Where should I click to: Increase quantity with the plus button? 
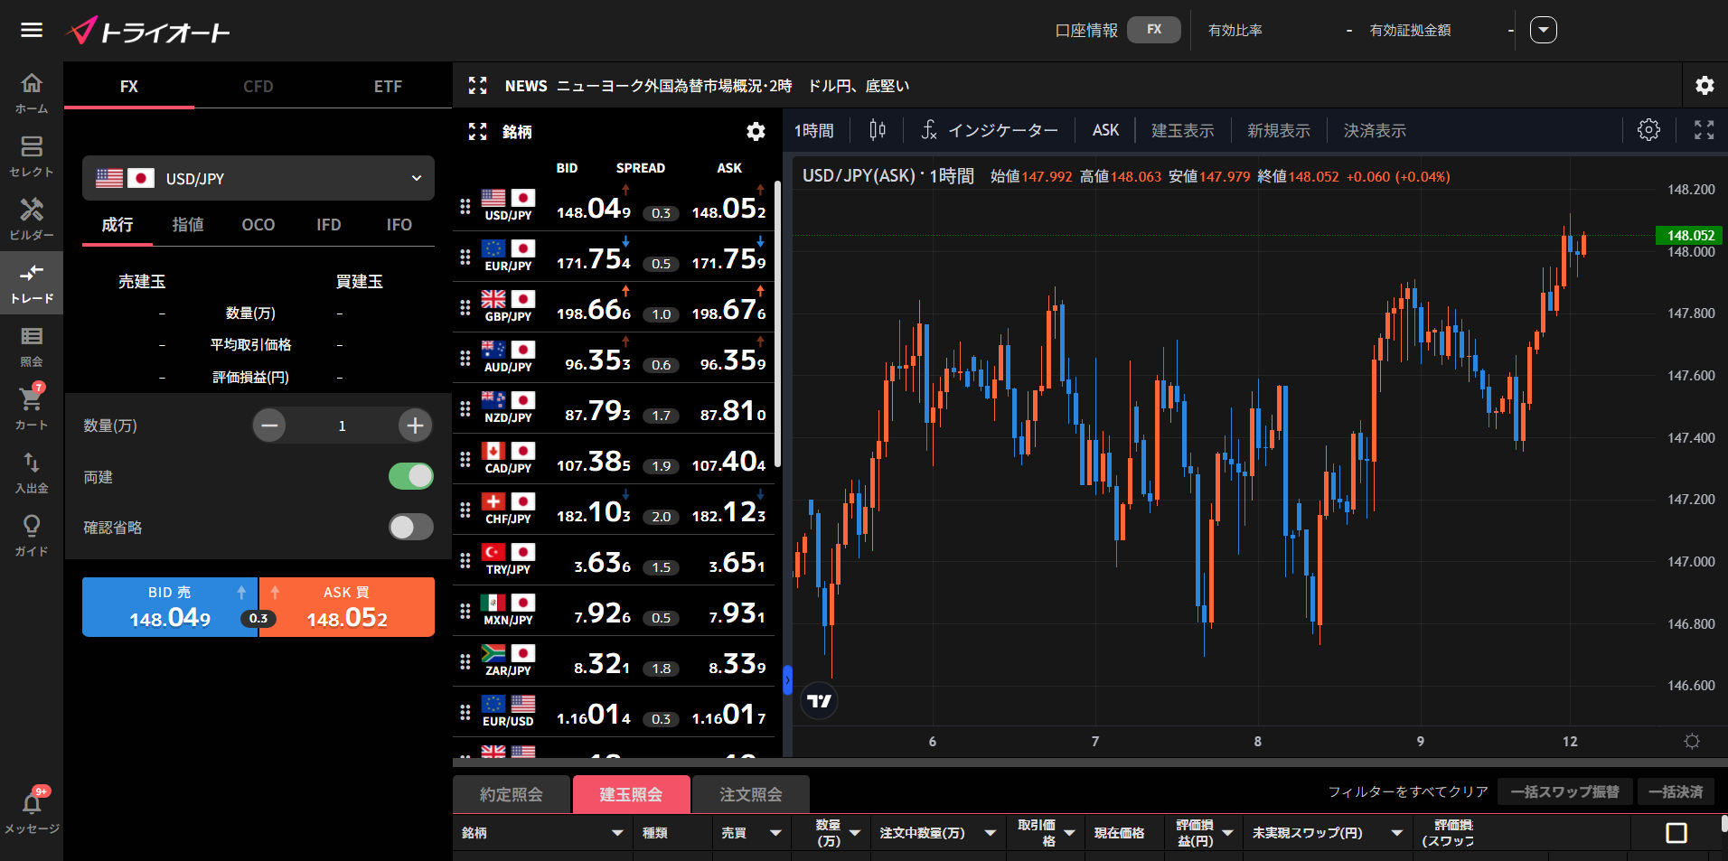tap(415, 426)
